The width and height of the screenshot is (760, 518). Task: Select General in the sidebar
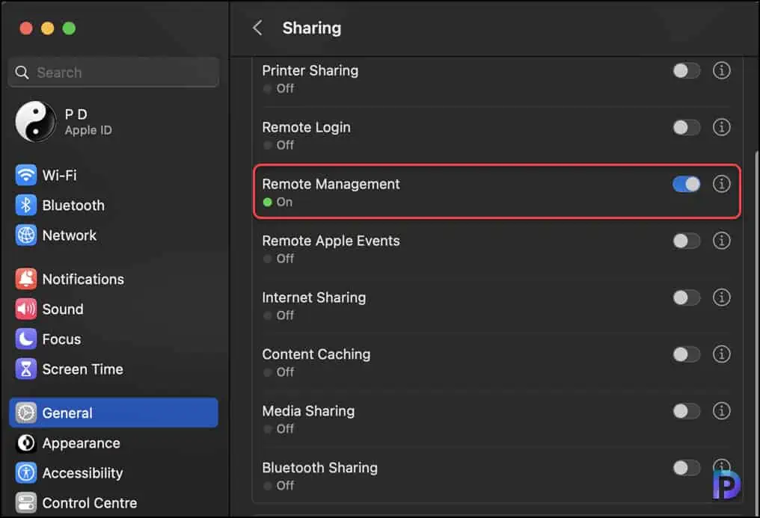(114, 413)
